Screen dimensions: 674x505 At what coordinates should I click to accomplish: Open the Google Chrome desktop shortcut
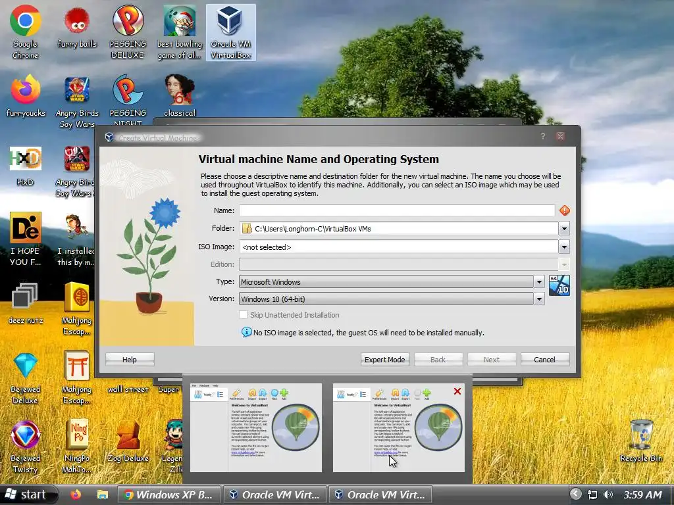[x=26, y=32]
